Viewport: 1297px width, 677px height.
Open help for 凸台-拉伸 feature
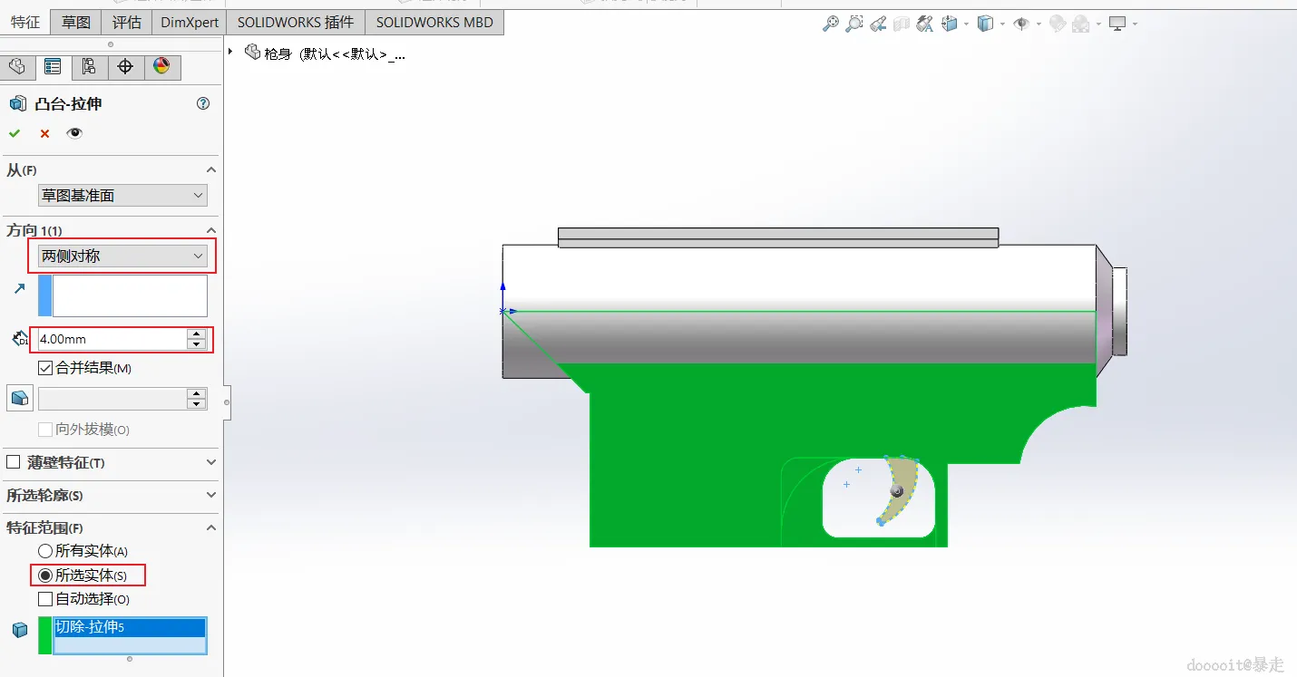click(203, 103)
